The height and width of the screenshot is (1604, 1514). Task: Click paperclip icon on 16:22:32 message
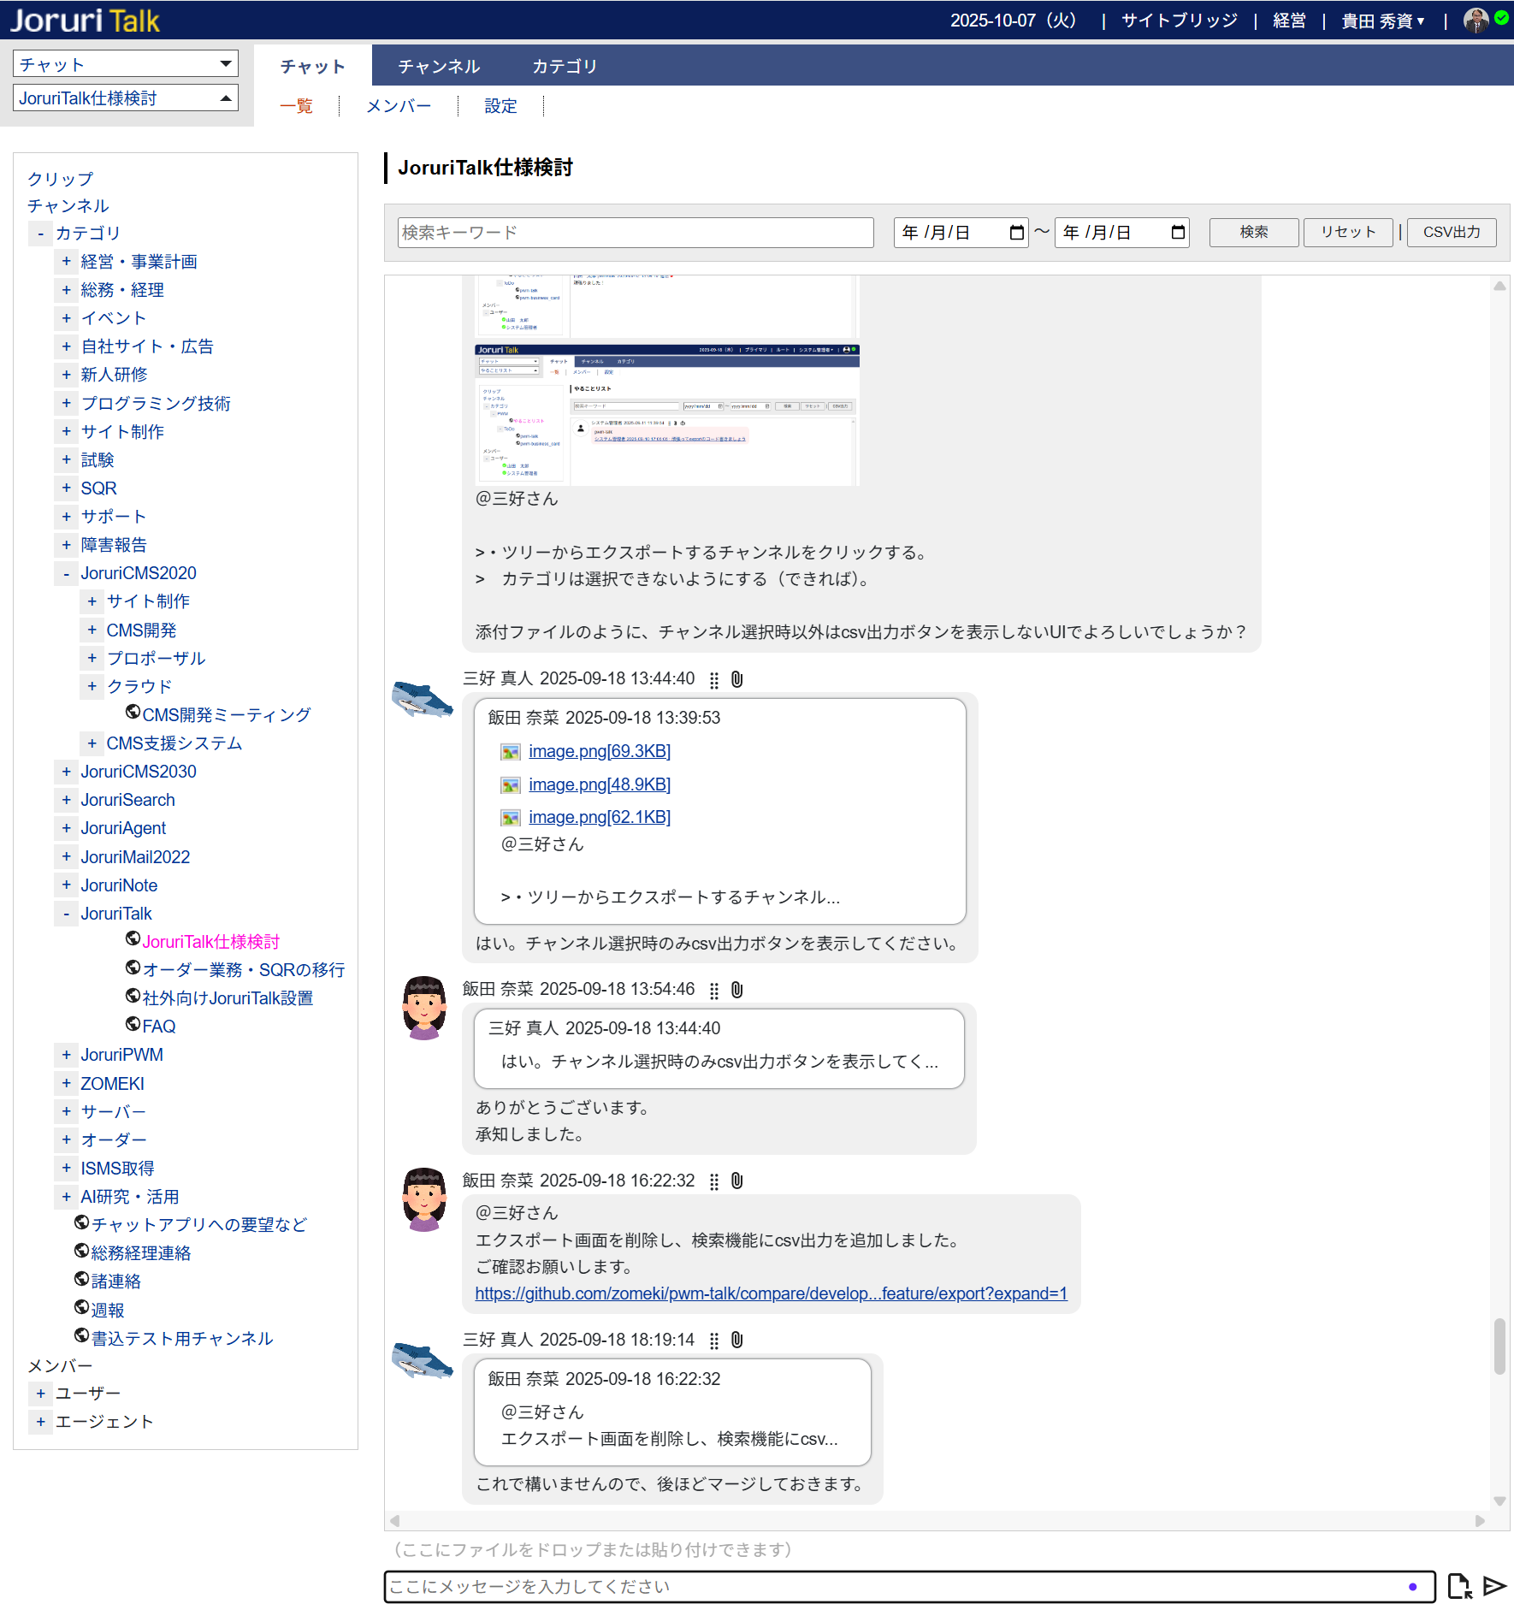tap(737, 1181)
